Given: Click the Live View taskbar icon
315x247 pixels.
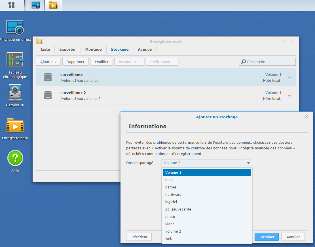Looking at the screenshot, I should coord(36,5).
